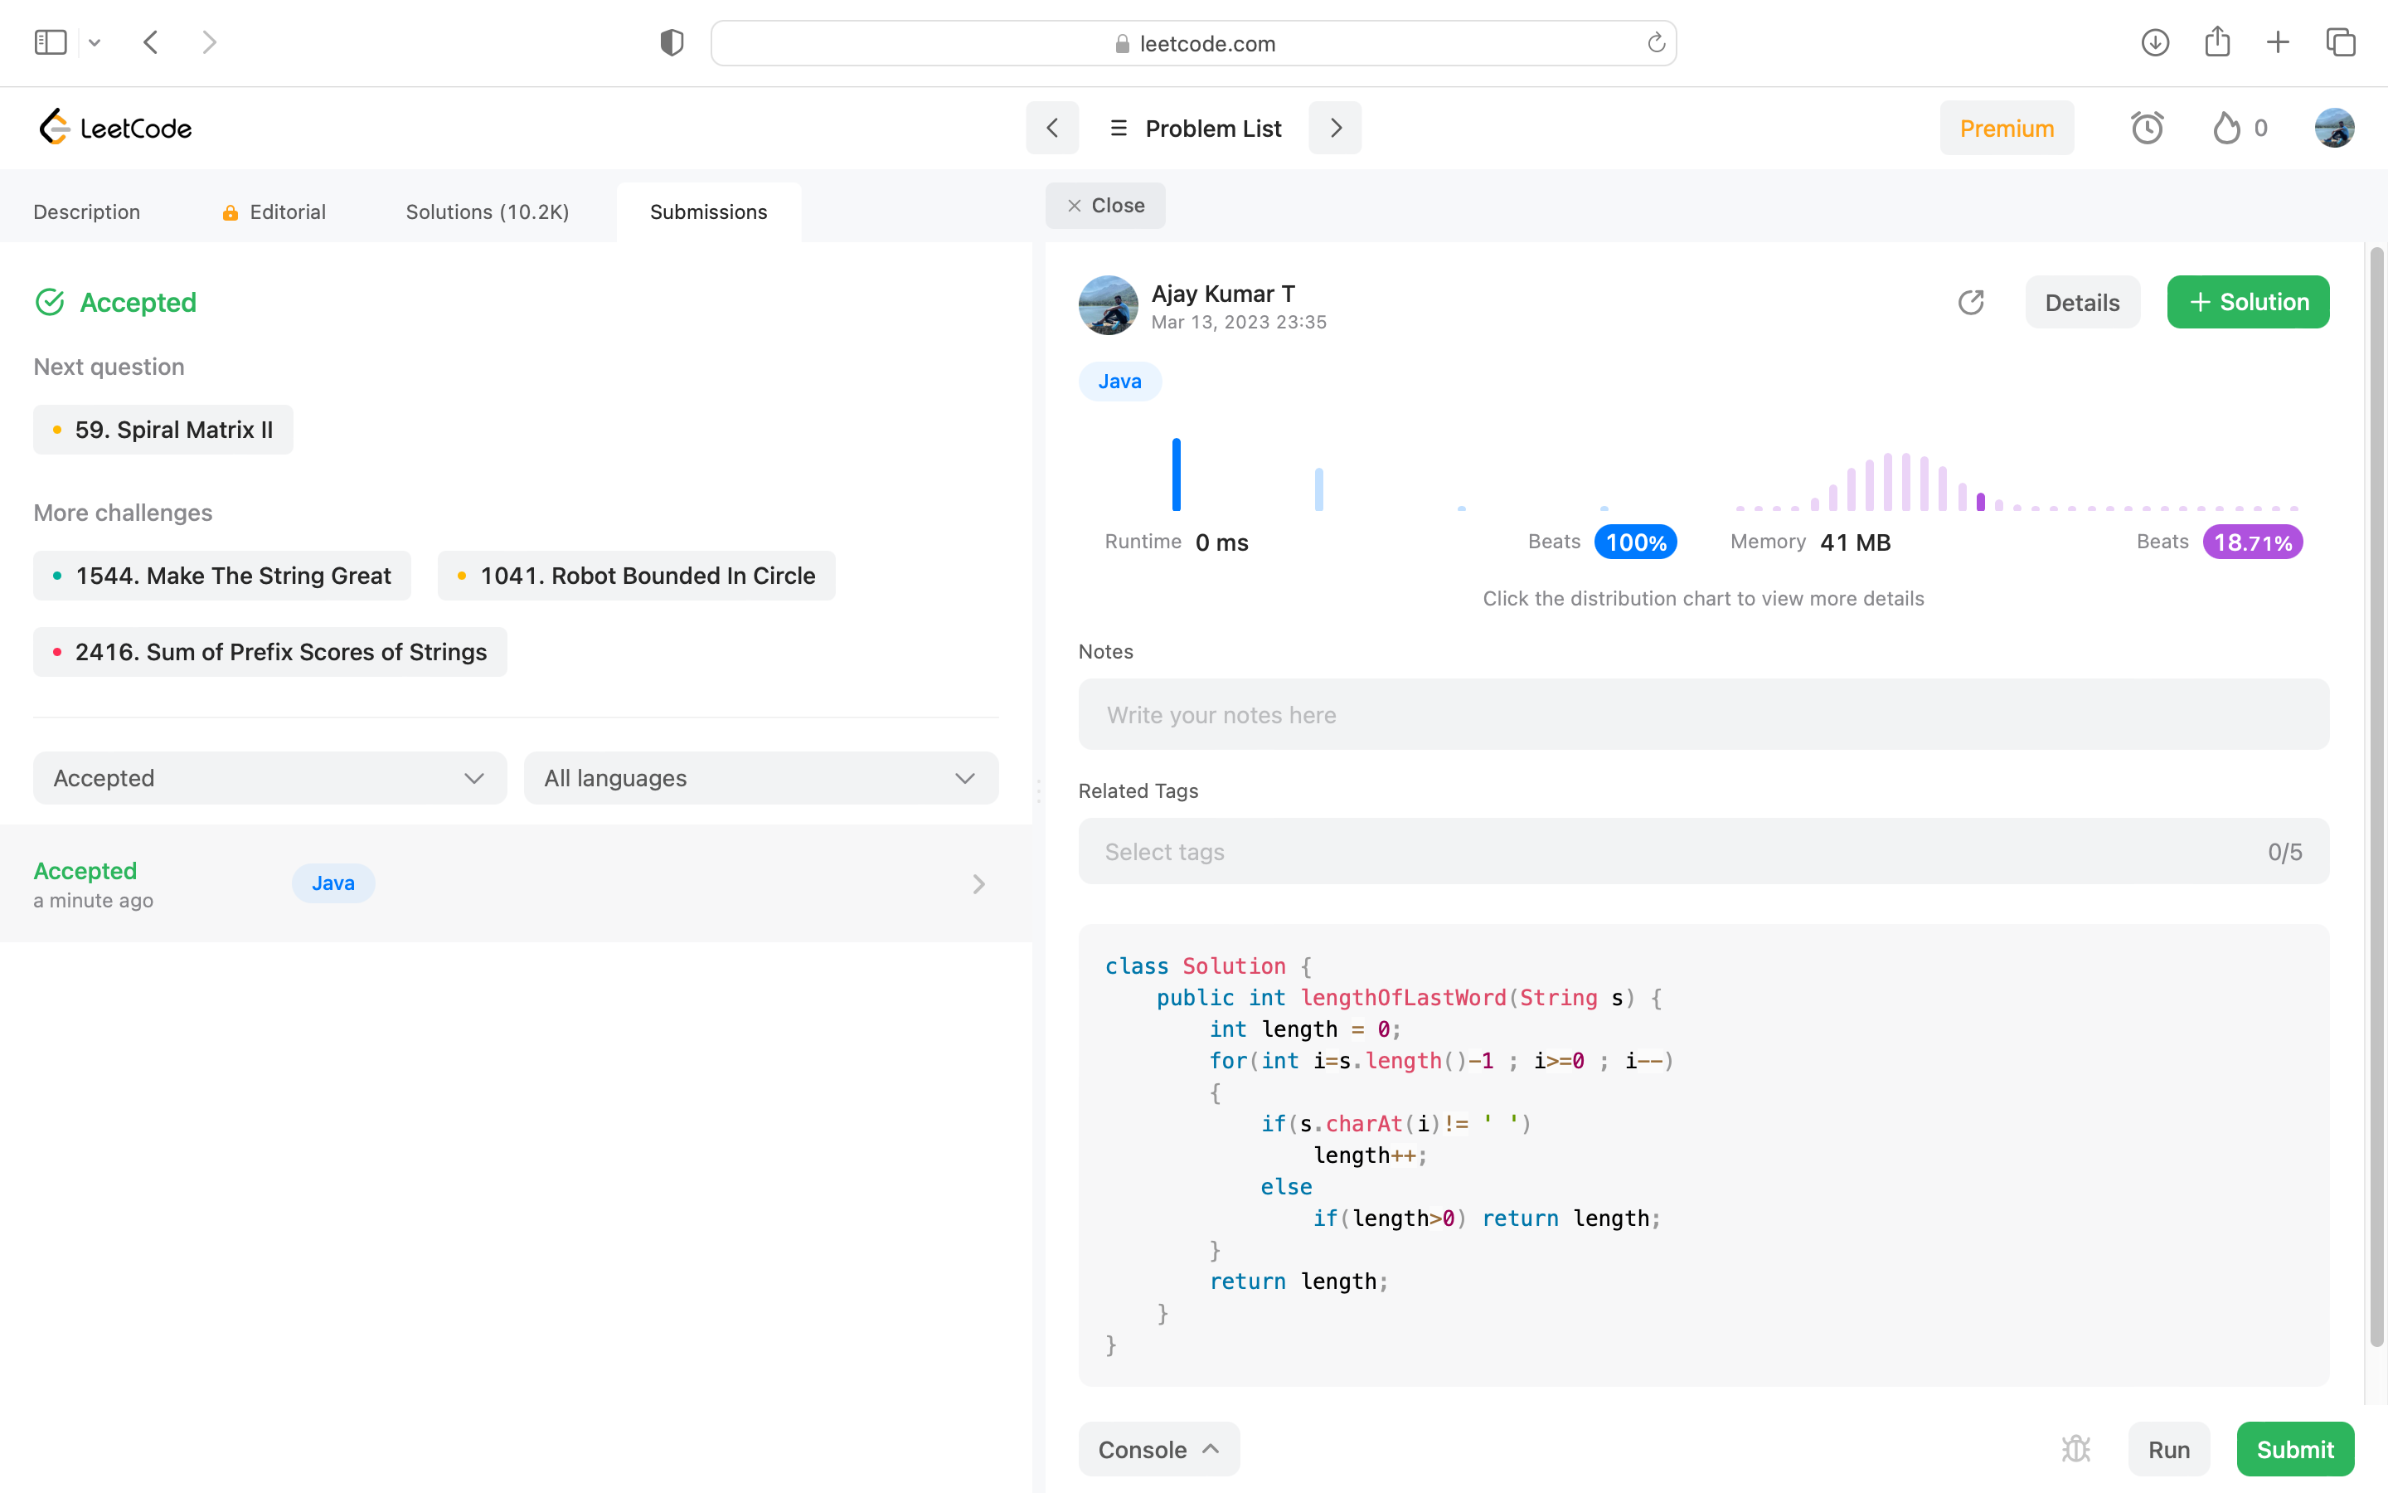Screen dimensions: 2388x1493
Task: Switch to the Description tab
Action: pos(87,212)
